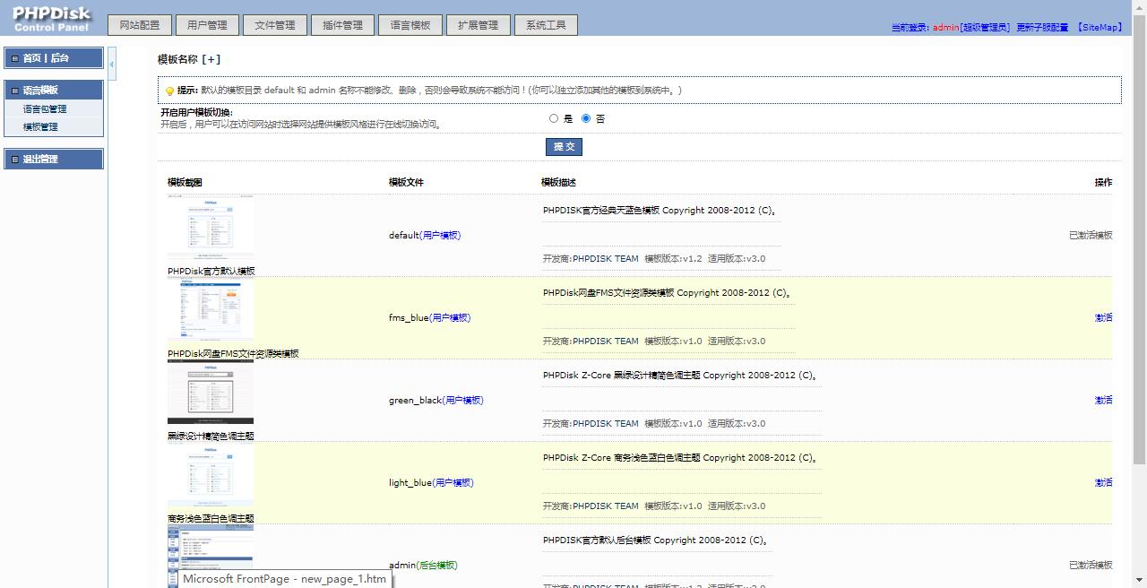Click 已激活模板 in the admin row
This screenshot has width=1147, height=588.
(x=1091, y=566)
